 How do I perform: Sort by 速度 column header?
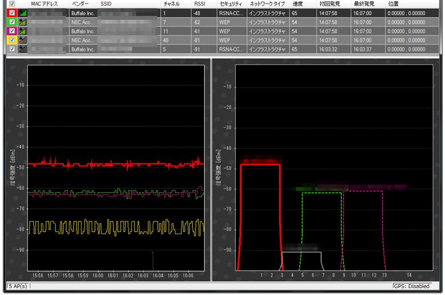coord(297,4)
